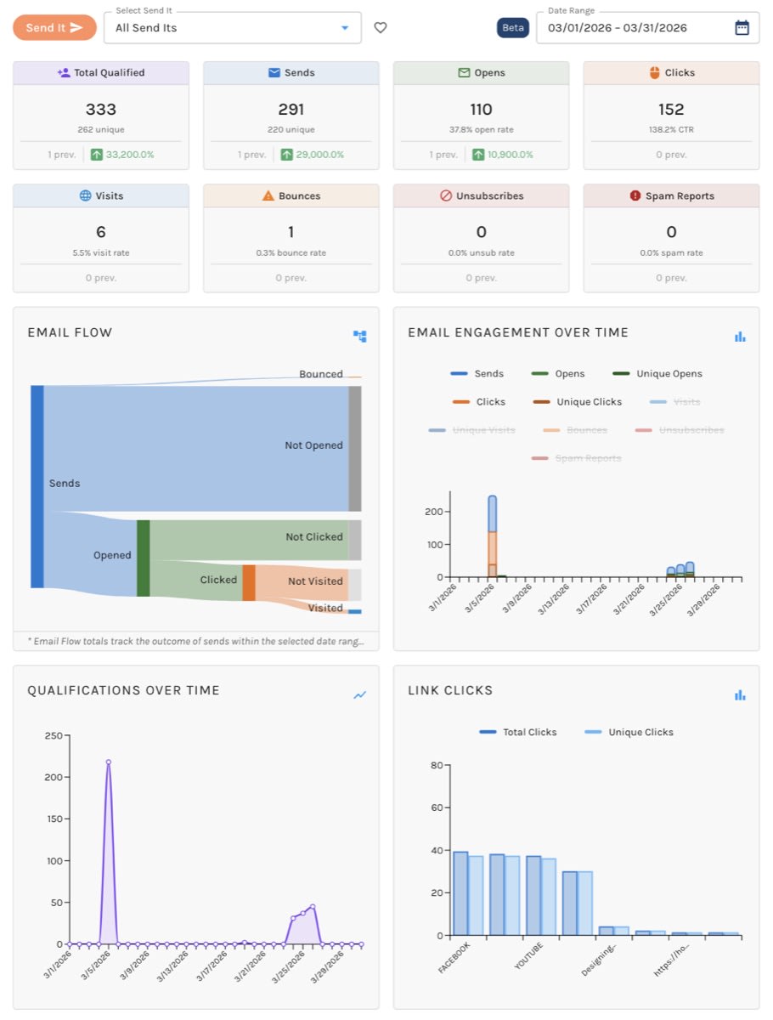
Task: Click the Visits globe icon
Action: [85, 195]
